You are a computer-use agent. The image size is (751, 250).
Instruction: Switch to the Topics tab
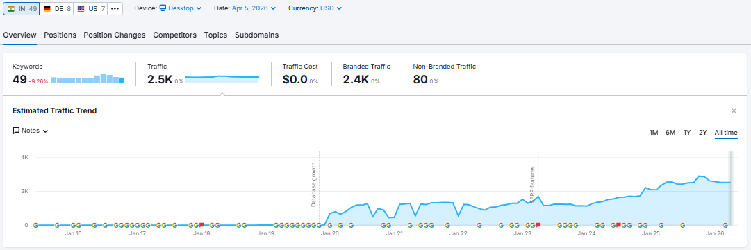(215, 35)
